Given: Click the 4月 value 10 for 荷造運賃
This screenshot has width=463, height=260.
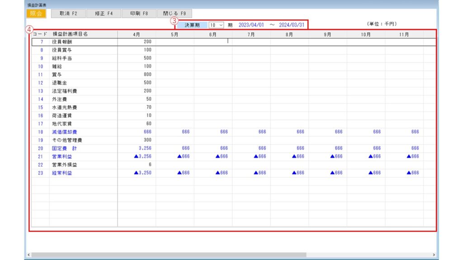Looking at the screenshot, I should (149, 116).
